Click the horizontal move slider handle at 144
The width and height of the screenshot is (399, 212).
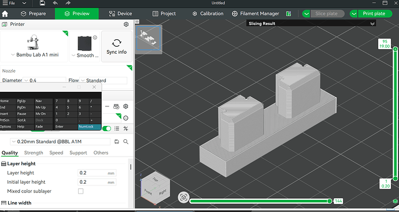coord(330,201)
